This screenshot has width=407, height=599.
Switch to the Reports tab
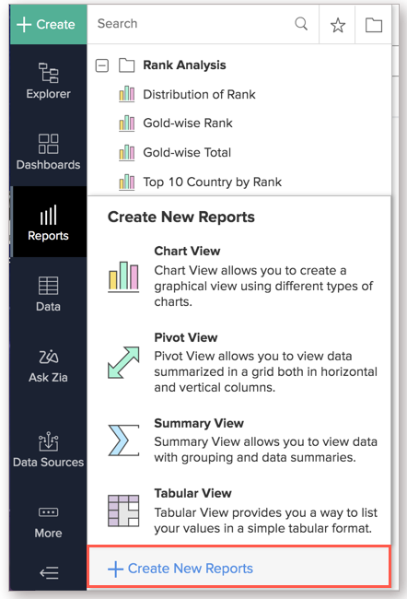[48, 222]
